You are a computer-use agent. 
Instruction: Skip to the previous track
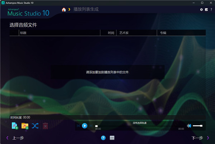pyautogui.click(x=78, y=126)
